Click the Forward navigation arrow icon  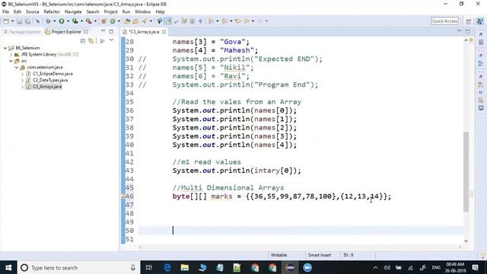tap(260, 21)
